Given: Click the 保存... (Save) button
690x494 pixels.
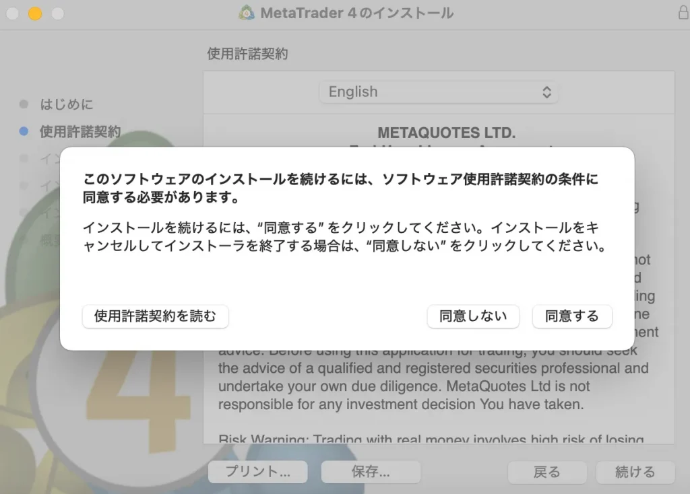Looking at the screenshot, I should (x=371, y=472).
